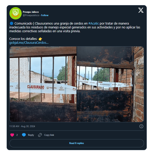The image size is (158, 155).
Task: Open the left photo of the closed gate
Action: click(43, 84)
